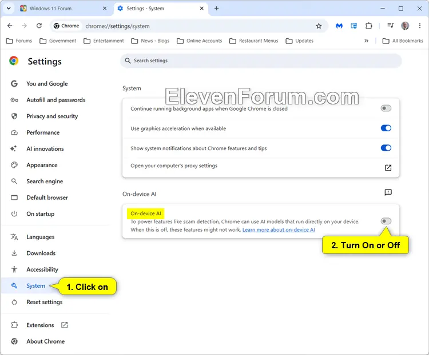The image size is (429, 355).
Task: Open the profile avatar menu
Action: click(x=405, y=26)
